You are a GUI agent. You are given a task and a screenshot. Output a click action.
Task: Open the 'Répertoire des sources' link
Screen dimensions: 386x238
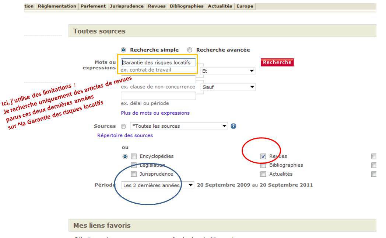tap(125, 135)
